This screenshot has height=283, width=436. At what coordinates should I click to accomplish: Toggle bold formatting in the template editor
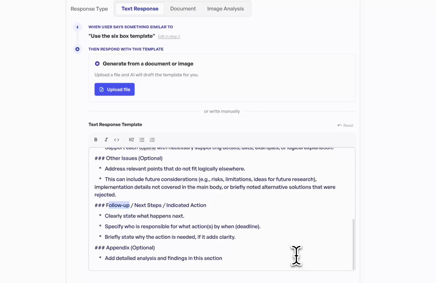click(95, 140)
